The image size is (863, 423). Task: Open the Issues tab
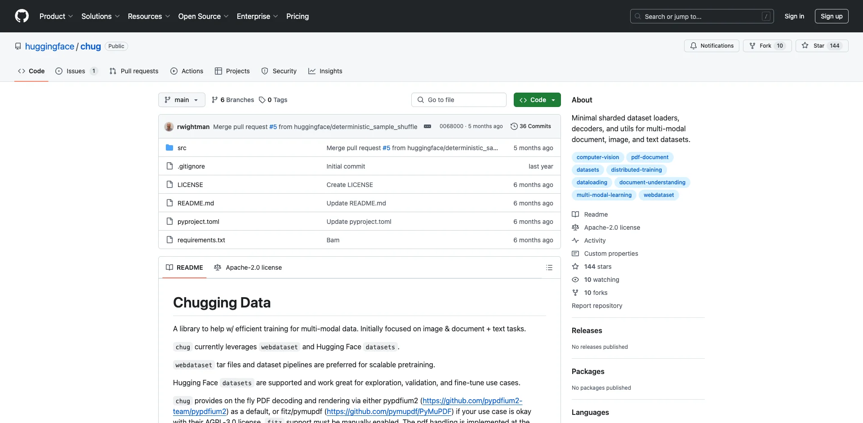76,71
